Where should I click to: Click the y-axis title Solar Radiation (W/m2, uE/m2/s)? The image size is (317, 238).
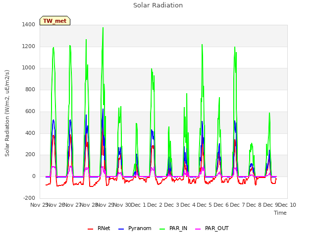[x=7, y=113]
